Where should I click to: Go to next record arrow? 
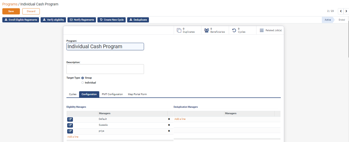[x=346, y=11]
